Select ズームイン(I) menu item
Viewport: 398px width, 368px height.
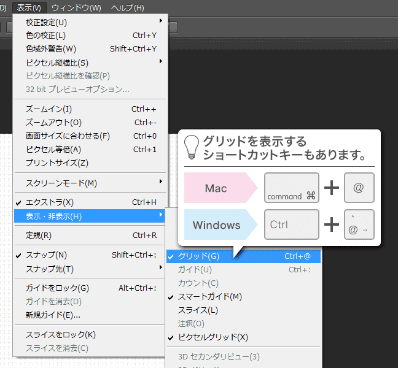pos(49,109)
